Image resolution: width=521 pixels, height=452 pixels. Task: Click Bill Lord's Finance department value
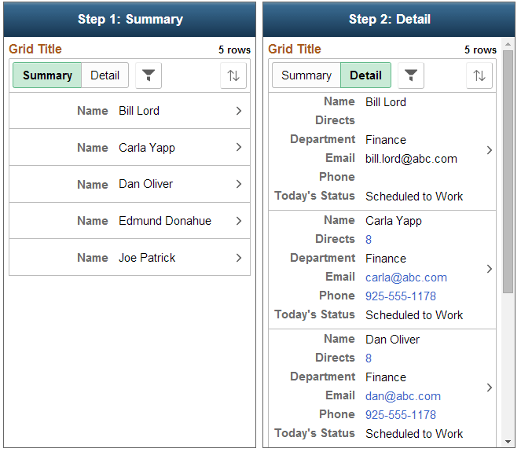pyautogui.click(x=385, y=140)
